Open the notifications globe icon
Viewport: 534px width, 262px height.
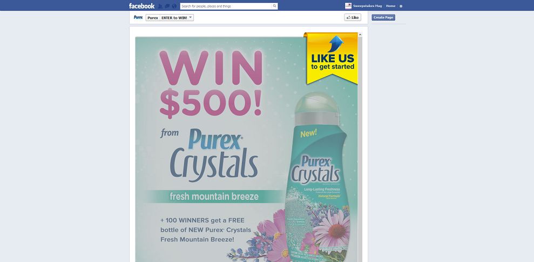coord(174,6)
